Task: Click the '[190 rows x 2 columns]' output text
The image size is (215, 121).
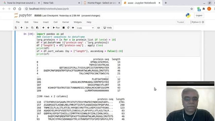Action: coord(52,96)
